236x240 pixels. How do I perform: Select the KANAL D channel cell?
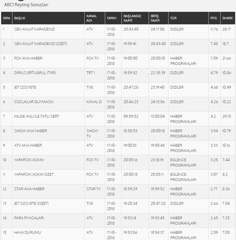pos(94,102)
